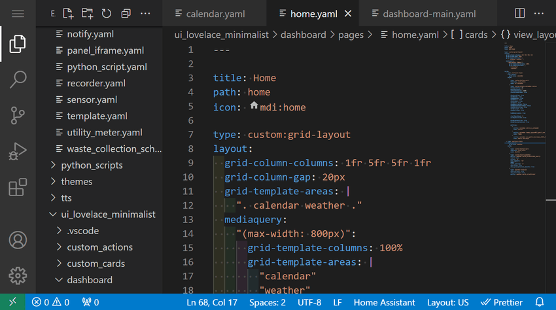Viewport: 556px width, 310px height.
Task: Close the home.yaml tab
Action: coord(348,14)
